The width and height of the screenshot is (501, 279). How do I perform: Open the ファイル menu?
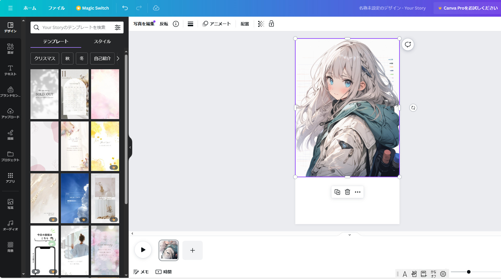click(56, 8)
